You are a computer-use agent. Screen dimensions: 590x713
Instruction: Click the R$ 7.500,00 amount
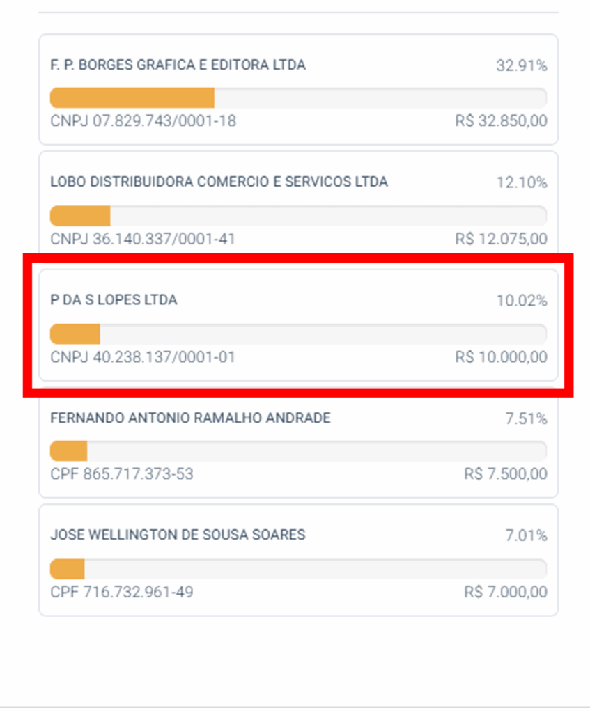pos(506,473)
